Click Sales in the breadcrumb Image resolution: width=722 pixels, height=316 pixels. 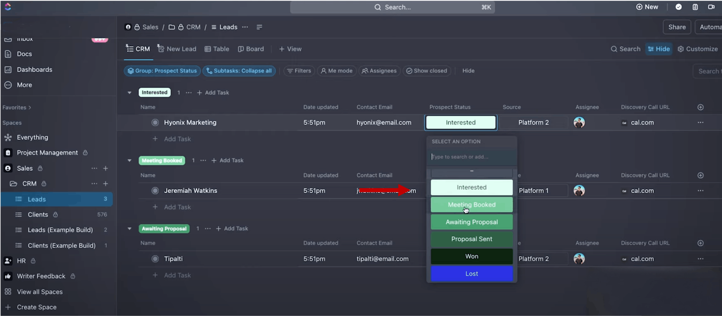click(150, 27)
